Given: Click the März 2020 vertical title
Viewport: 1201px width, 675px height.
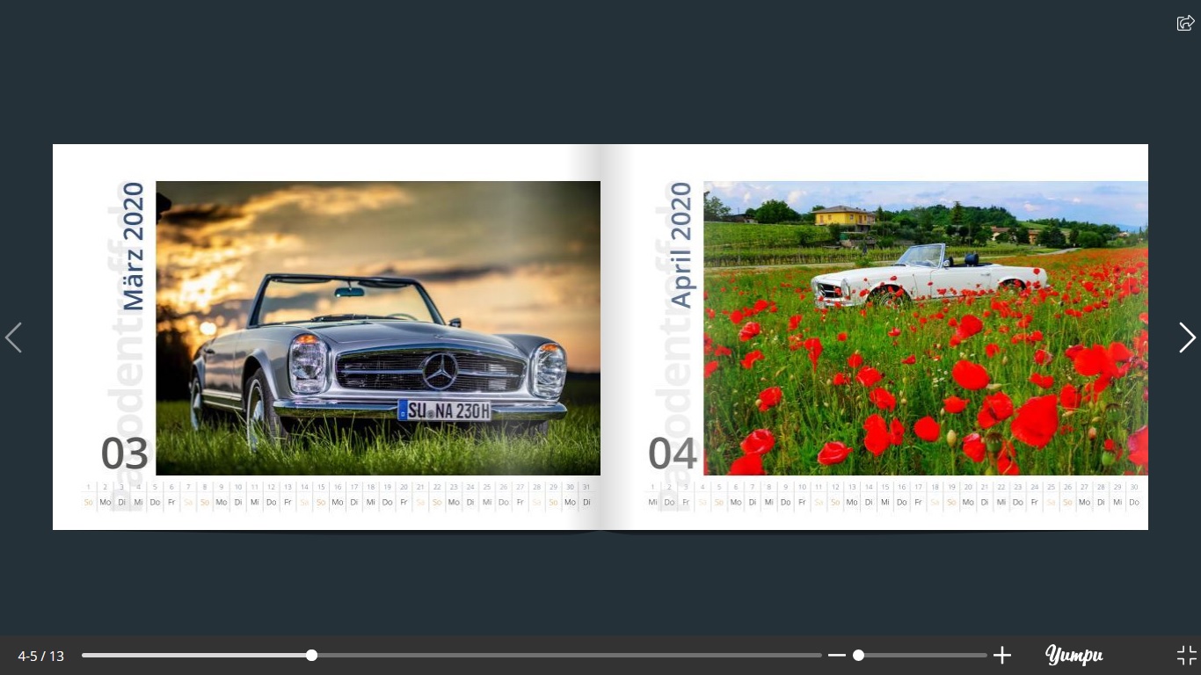Looking at the screenshot, I should 133,246.
